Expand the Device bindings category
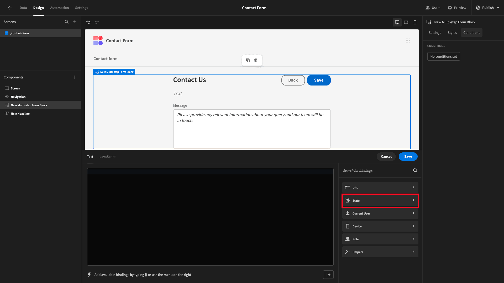 380,226
